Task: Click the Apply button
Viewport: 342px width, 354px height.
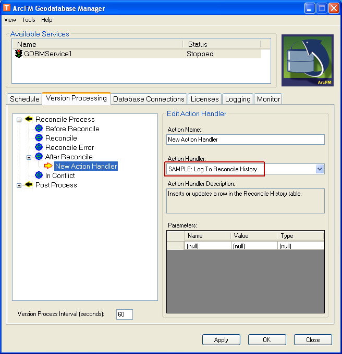Action: click(221, 340)
